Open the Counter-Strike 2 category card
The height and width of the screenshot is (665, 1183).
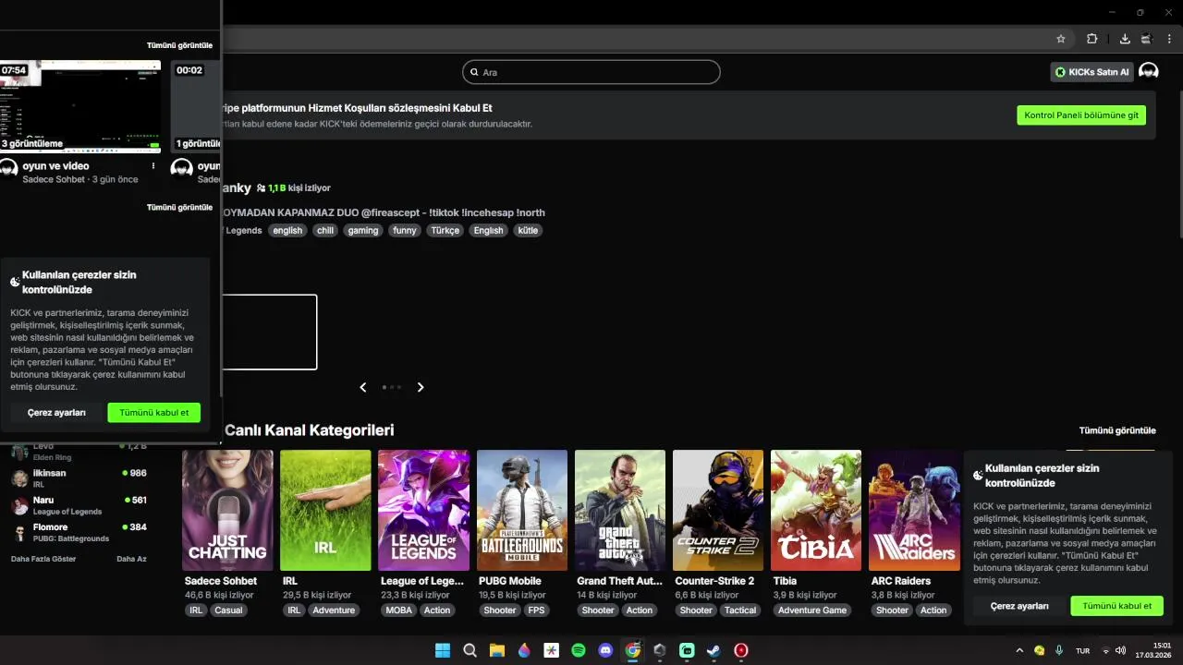(x=718, y=510)
